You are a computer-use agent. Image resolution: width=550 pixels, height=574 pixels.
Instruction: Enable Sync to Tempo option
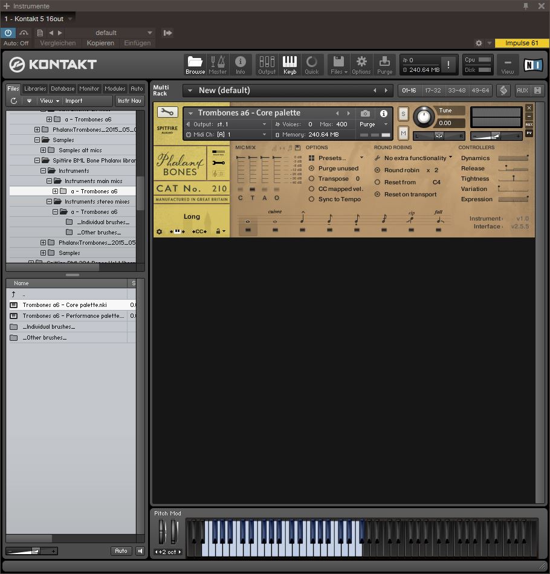coord(312,199)
